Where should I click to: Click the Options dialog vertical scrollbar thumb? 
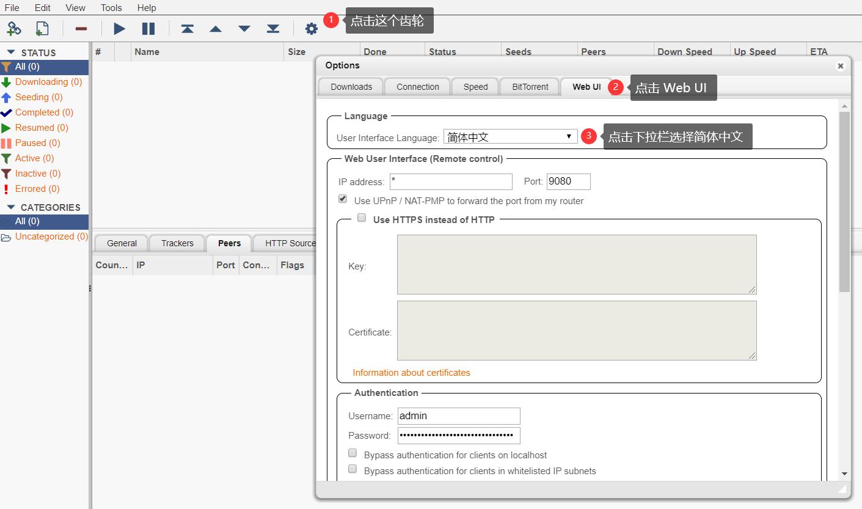845,202
